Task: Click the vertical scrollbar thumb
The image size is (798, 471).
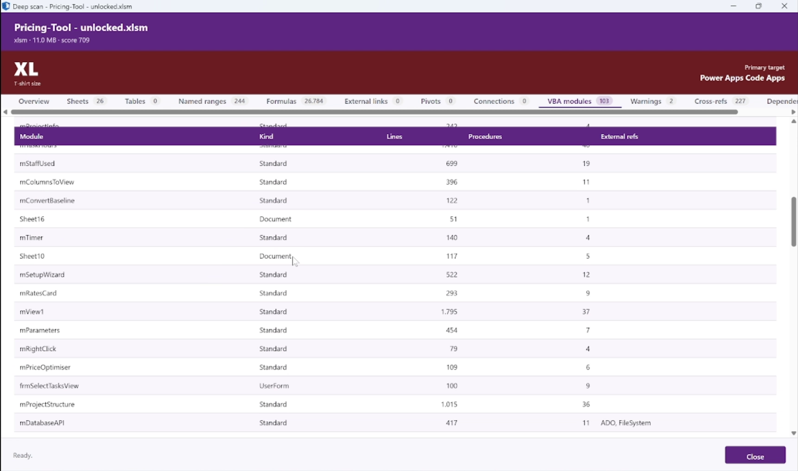Action: click(793, 222)
